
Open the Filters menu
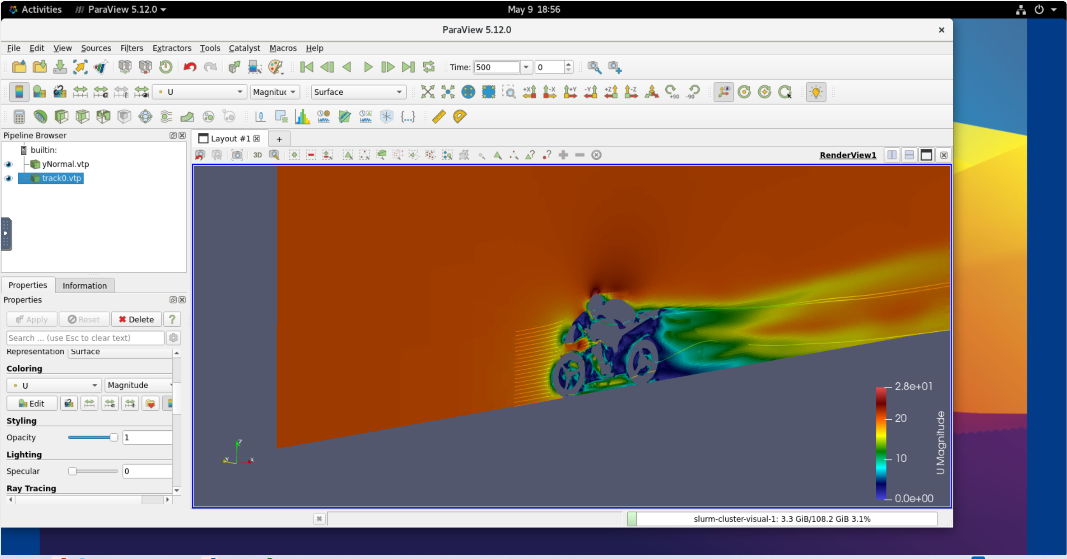coord(131,48)
